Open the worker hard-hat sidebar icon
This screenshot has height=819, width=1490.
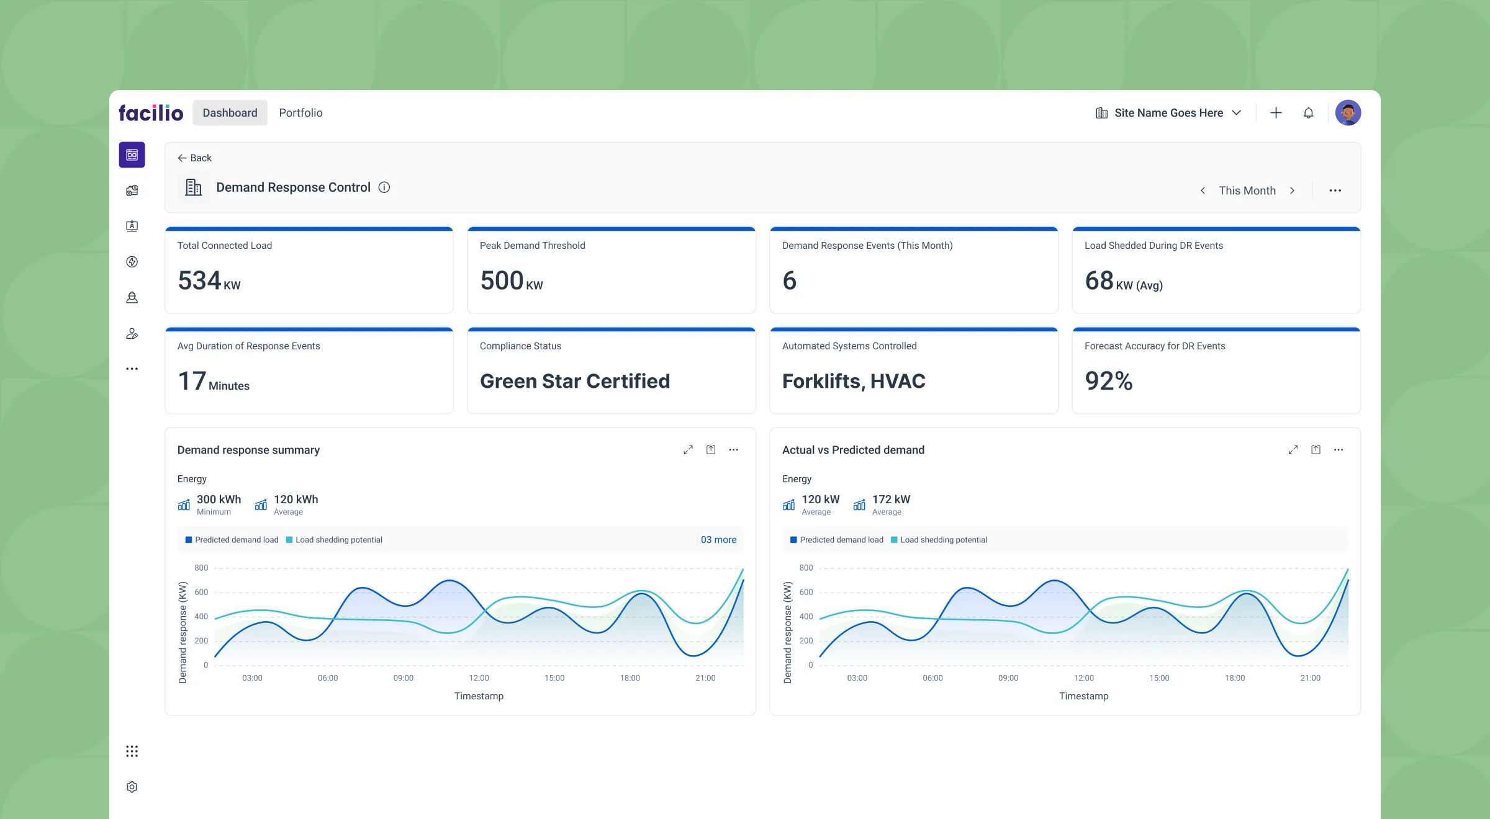coord(132,298)
